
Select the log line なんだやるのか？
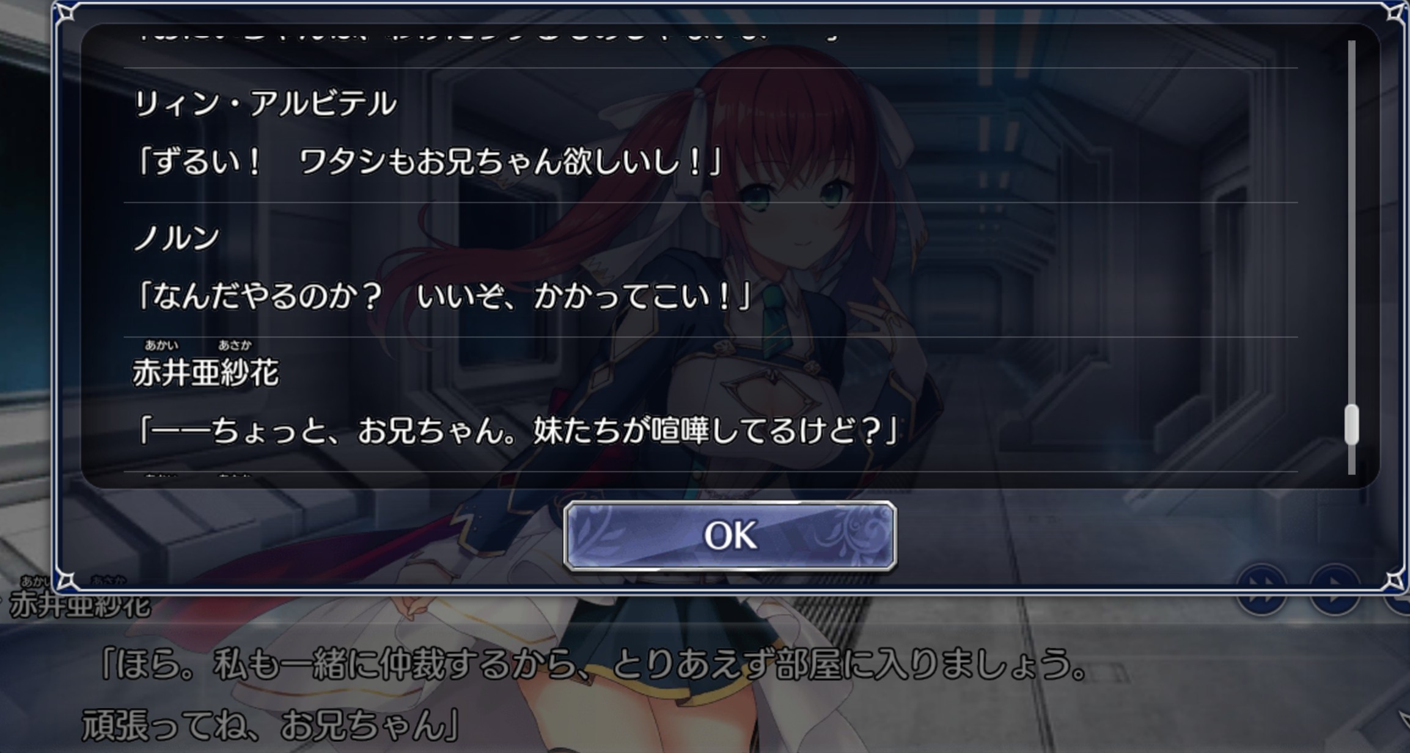[x=442, y=297]
